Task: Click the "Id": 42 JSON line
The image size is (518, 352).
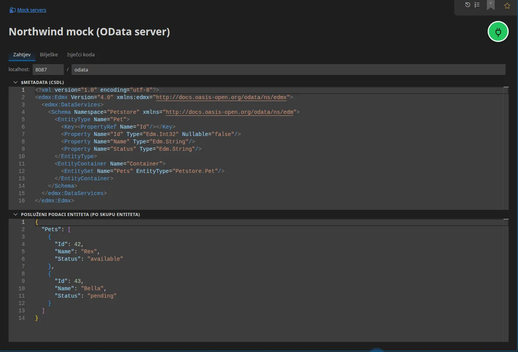Action: [x=69, y=244]
